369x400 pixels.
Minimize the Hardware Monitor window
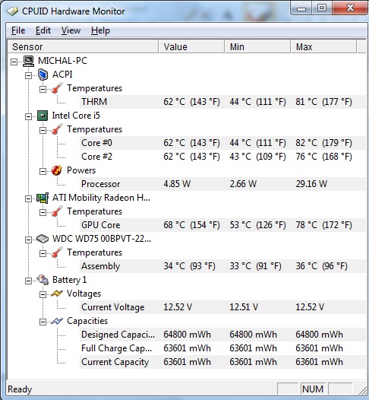pos(301,8)
